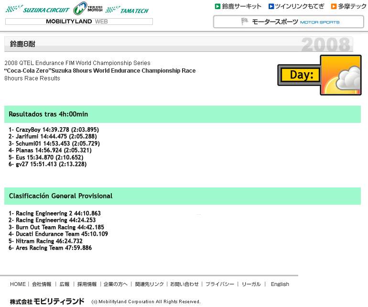Select the Schumi01 14:53.453 result row

tap(54, 143)
